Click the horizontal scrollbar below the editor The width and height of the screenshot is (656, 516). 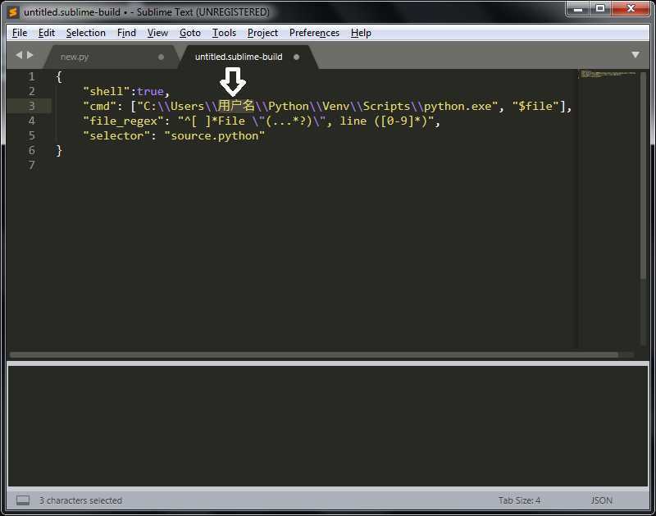[314, 355]
